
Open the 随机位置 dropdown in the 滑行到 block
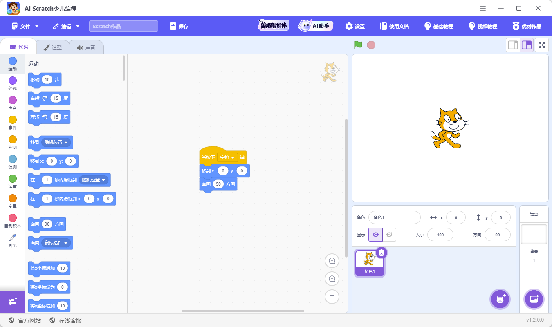94,180
